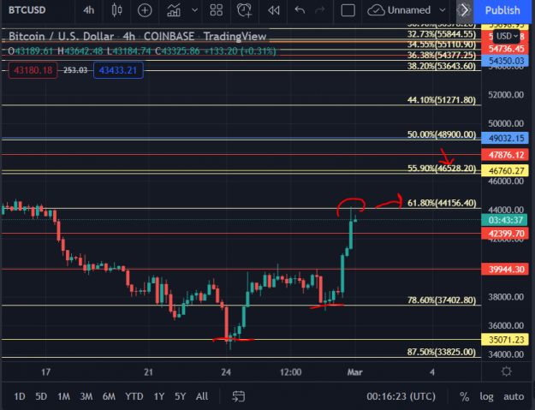The width and height of the screenshot is (535, 410).
Task: Open the candlestick chart style menu
Action: [x=116, y=10]
